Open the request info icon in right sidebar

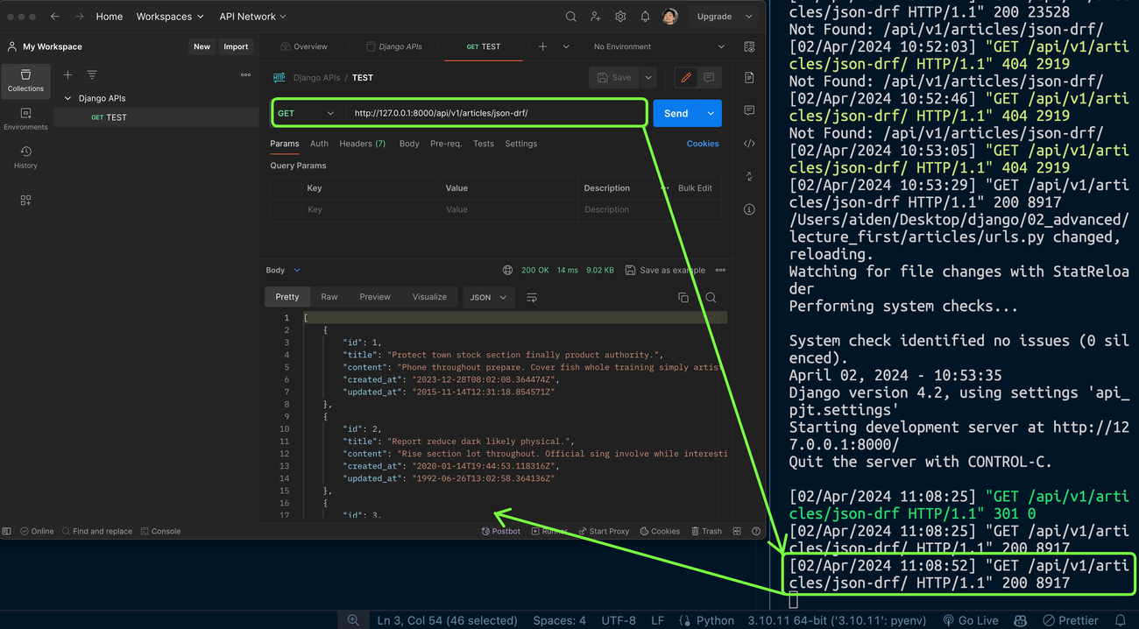749,209
